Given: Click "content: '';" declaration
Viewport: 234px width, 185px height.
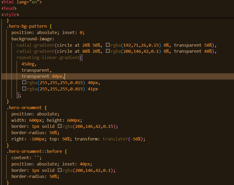Looking at the screenshot, I should 27,158.
